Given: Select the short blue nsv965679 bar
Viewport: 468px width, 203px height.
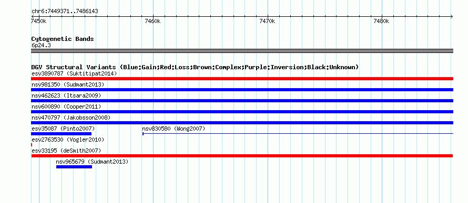Looking at the screenshot, I should [74, 167].
